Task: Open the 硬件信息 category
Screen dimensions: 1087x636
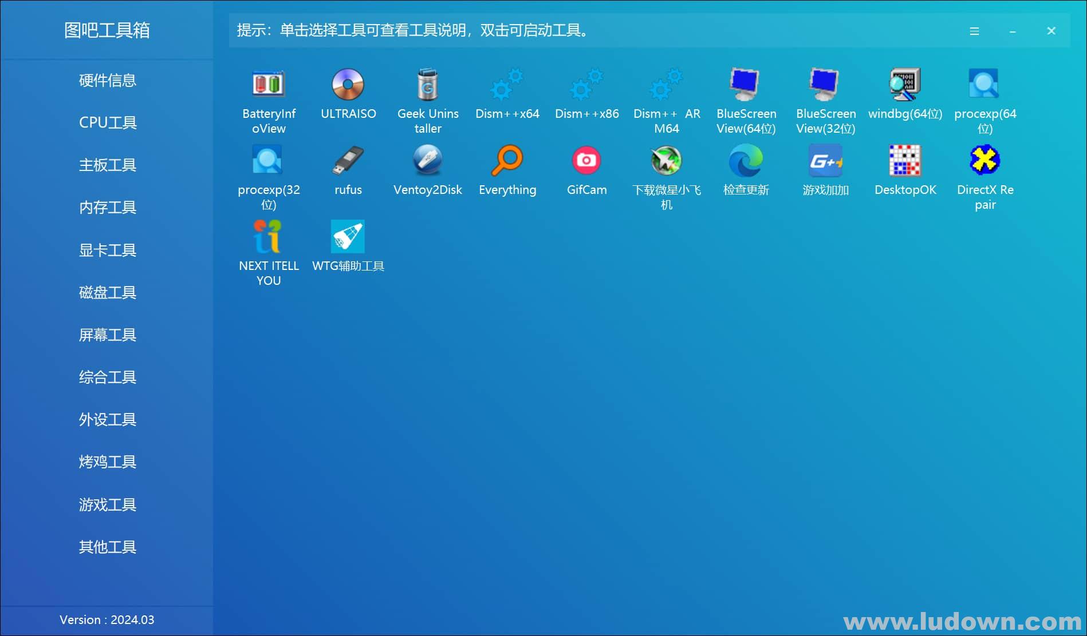Action: [x=107, y=80]
